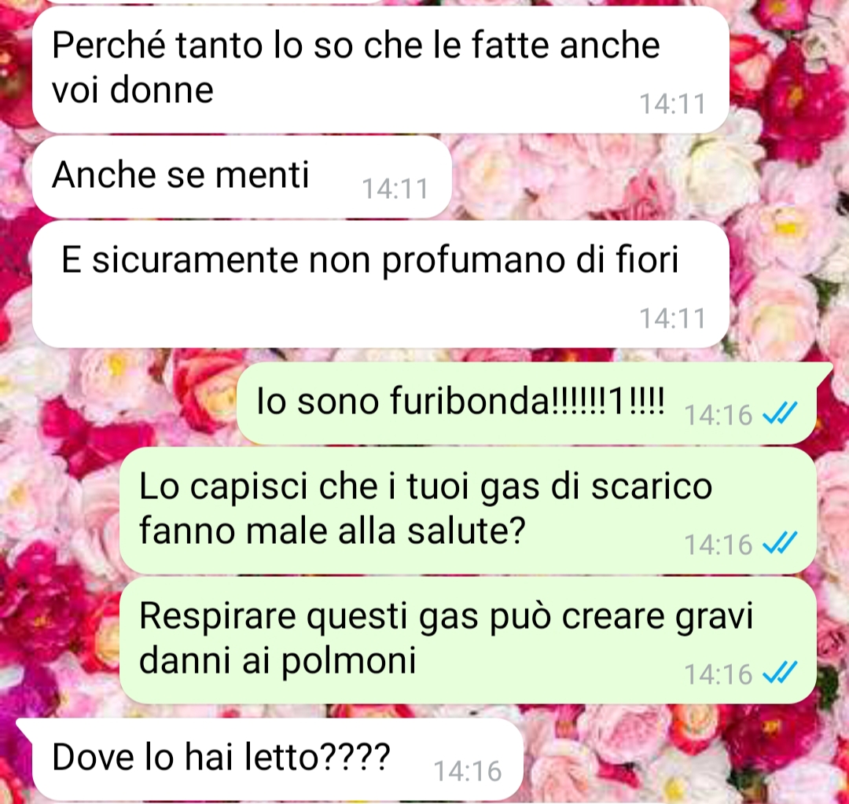Viewport: 849px width, 804px height.
Task: Tap the 14:11 timestamp under 'profumano di fiori'
Action: coord(673,318)
